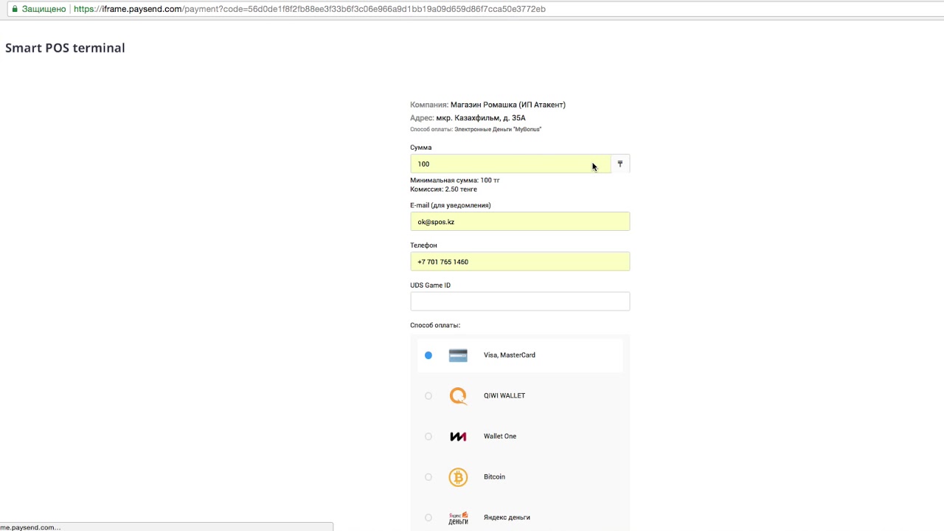Click the E-mail notification field
This screenshot has width=944, height=531.
(520, 221)
